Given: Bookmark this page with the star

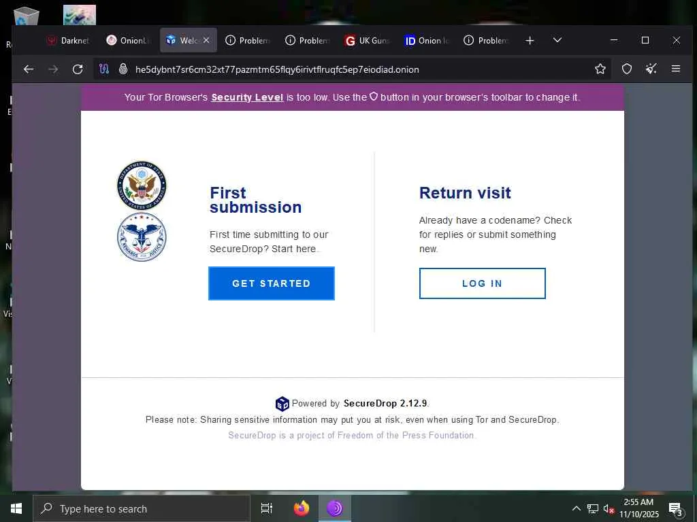Looking at the screenshot, I should point(600,69).
